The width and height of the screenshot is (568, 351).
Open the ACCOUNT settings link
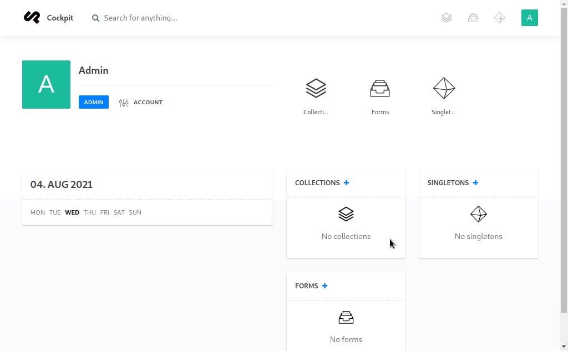[140, 103]
